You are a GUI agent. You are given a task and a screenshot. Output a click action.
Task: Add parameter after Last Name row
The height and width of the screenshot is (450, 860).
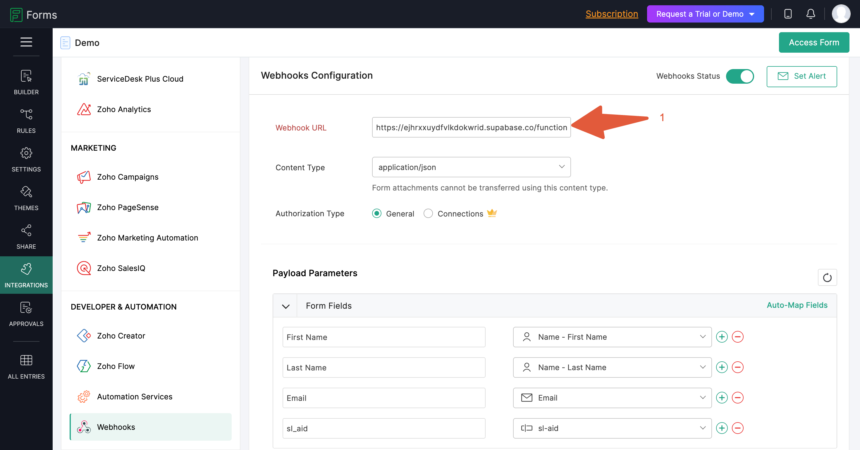click(722, 367)
